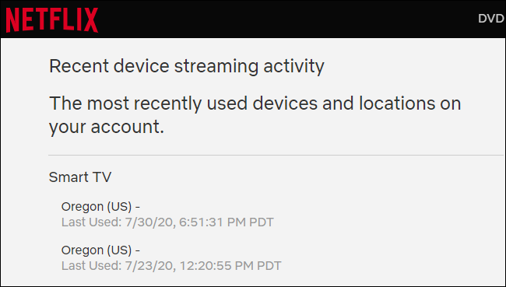The image size is (506, 287).
Task: Click the second Oregon (US) location entry
Action: [x=100, y=250]
